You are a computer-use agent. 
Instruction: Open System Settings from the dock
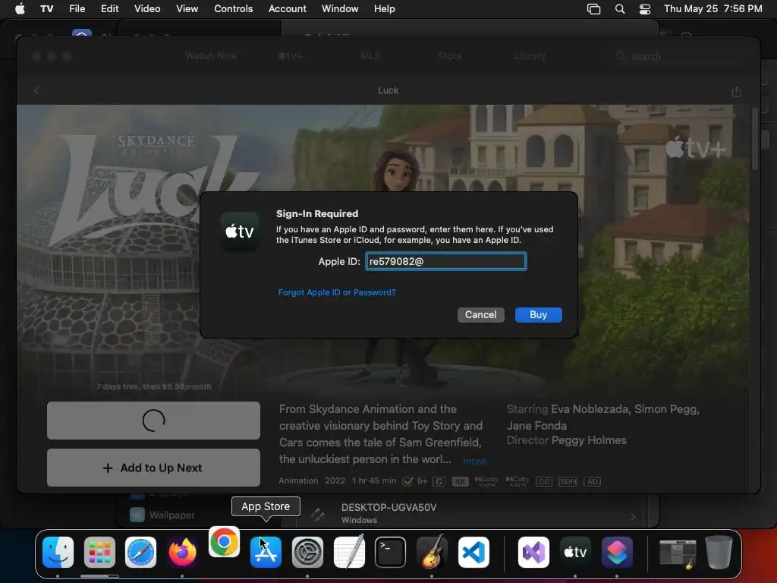307,553
